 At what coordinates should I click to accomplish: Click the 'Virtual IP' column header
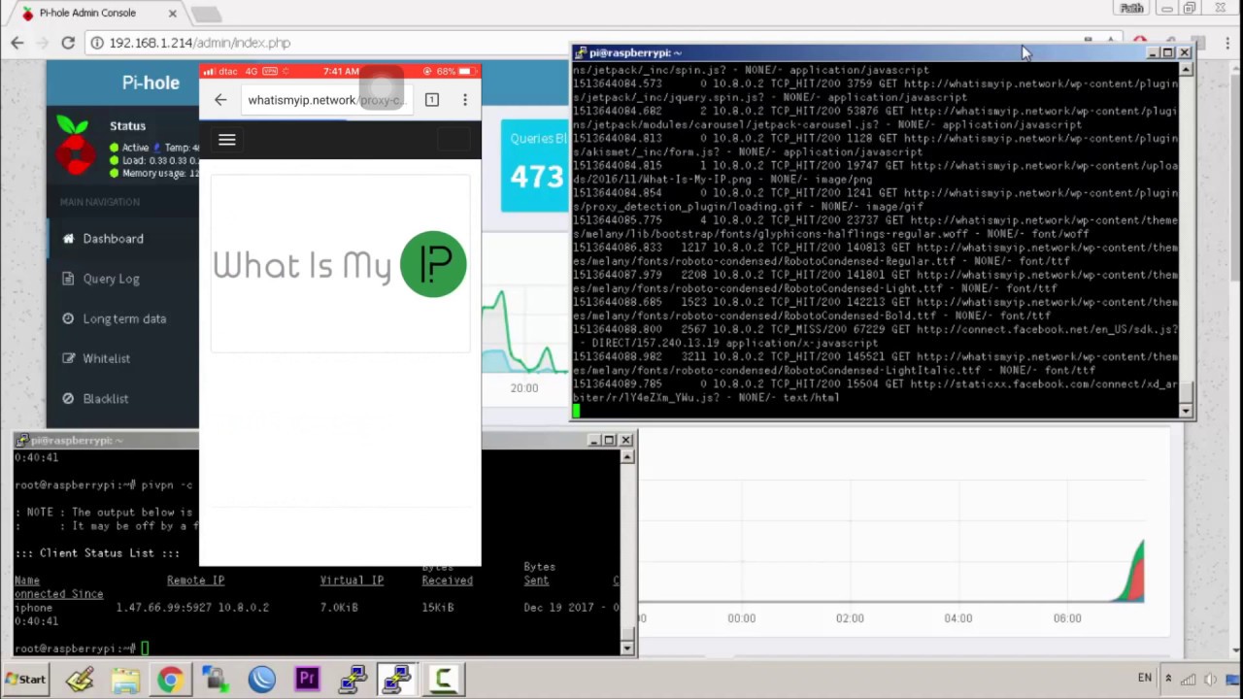[352, 581]
